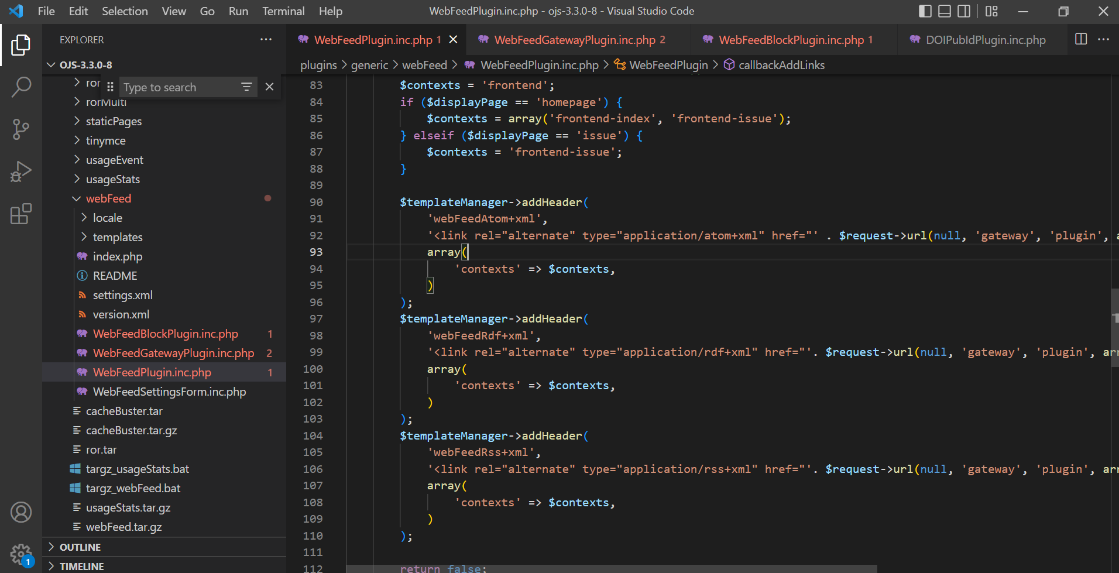This screenshot has height=573, width=1119.
Task: Expand the usageEvent folder
Action: click(164, 160)
